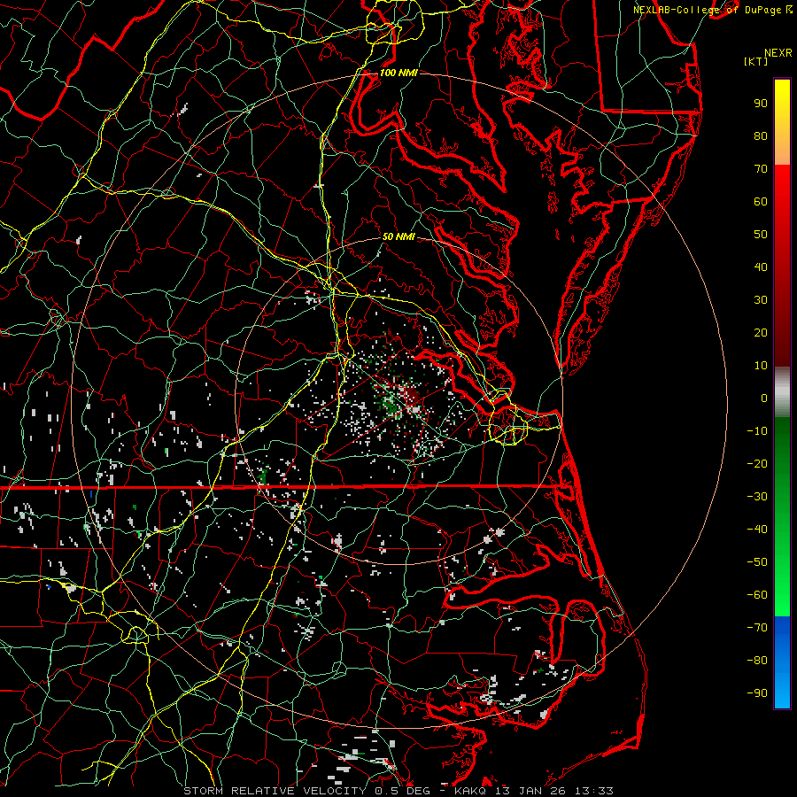This screenshot has height=797, width=797.
Task: Click positive 90 value on velocity scale
Action: coord(761,104)
